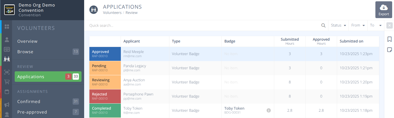Click the Review breadcrumb link
This screenshot has height=118, width=394.
click(132, 13)
